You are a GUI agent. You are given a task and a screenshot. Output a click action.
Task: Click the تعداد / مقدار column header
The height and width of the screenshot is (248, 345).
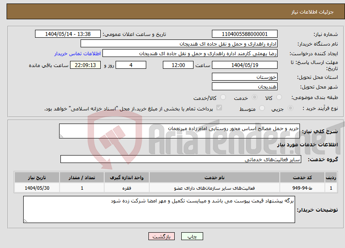point(82,177)
